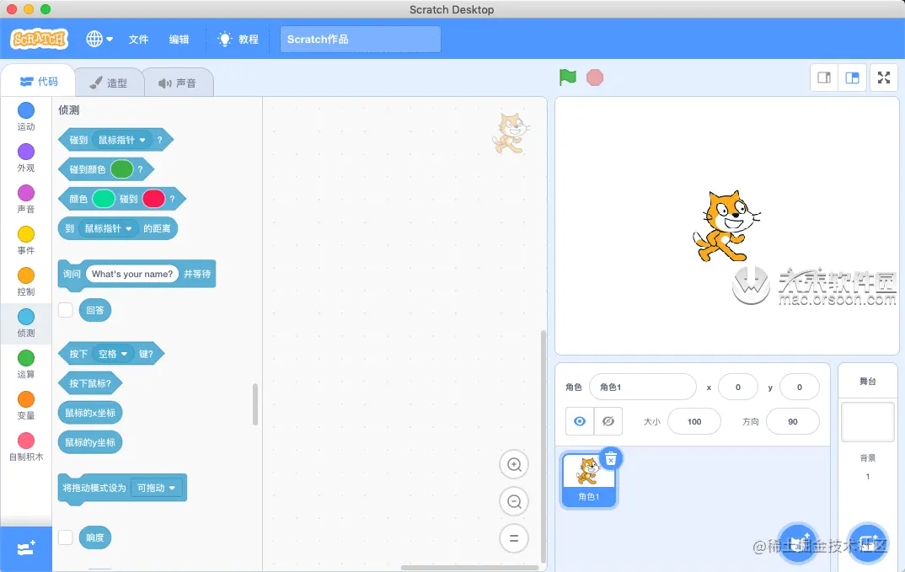This screenshot has width=905, height=572.
Task: Click green color swatch in 碰到颜色 block
Action: [122, 169]
